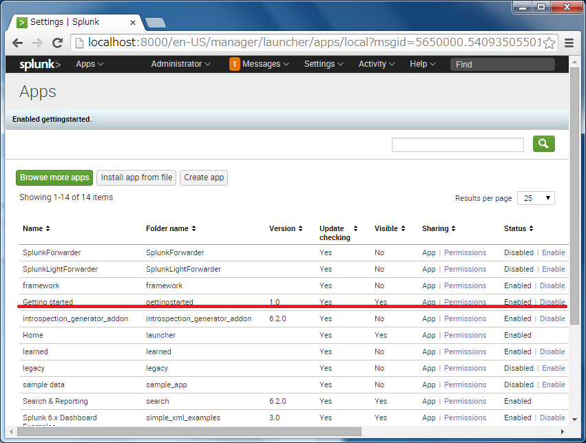586x443 pixels.
Task: Open a new browser tab
Action: (x=156, y=23)
